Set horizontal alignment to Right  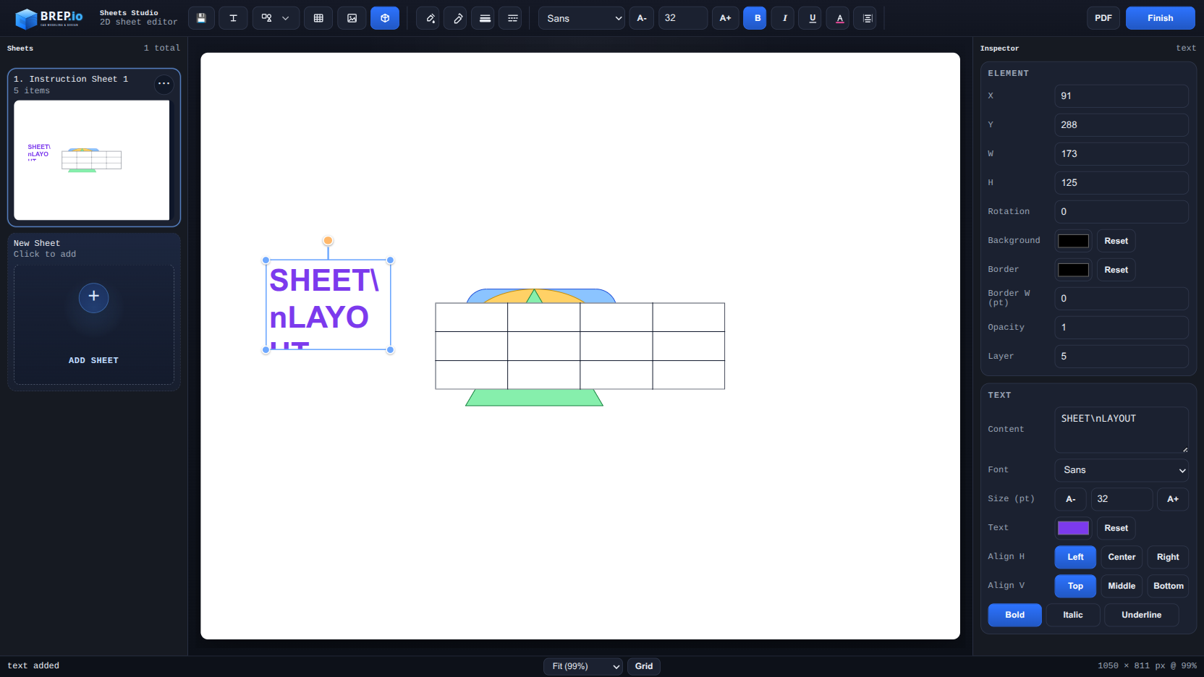[x=1168, y=557]
